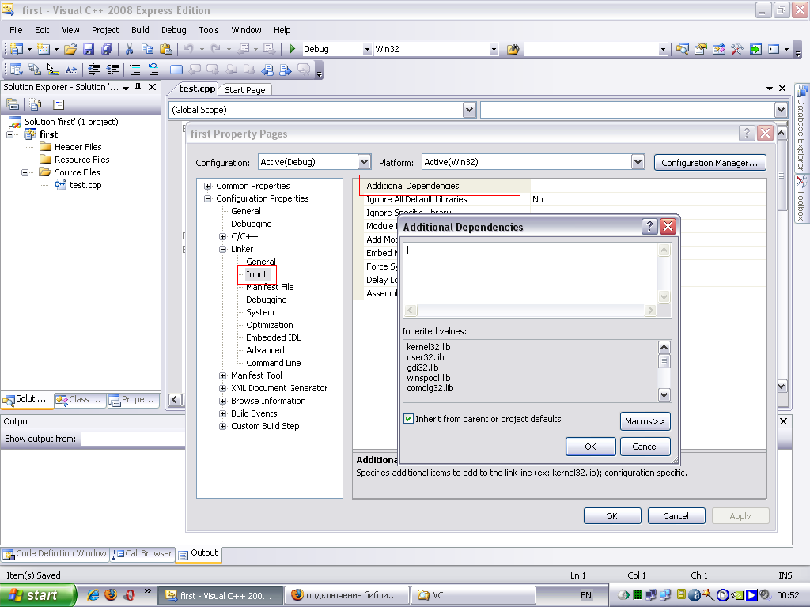This screenshot has height=607, width=810.
Task: Open the Toolbox hammer-and-wrench icon
Action: click(737, 49)
